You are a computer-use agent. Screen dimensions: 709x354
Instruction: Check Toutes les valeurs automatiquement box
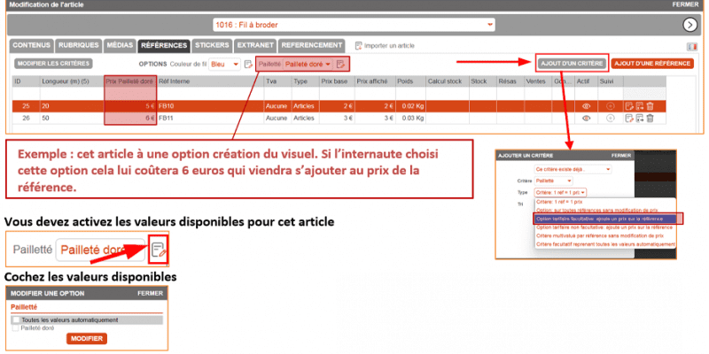[16, 319]
